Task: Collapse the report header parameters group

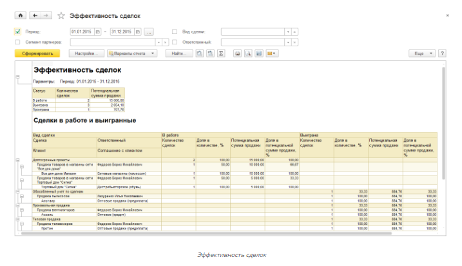Action: (x=17, y=77)
